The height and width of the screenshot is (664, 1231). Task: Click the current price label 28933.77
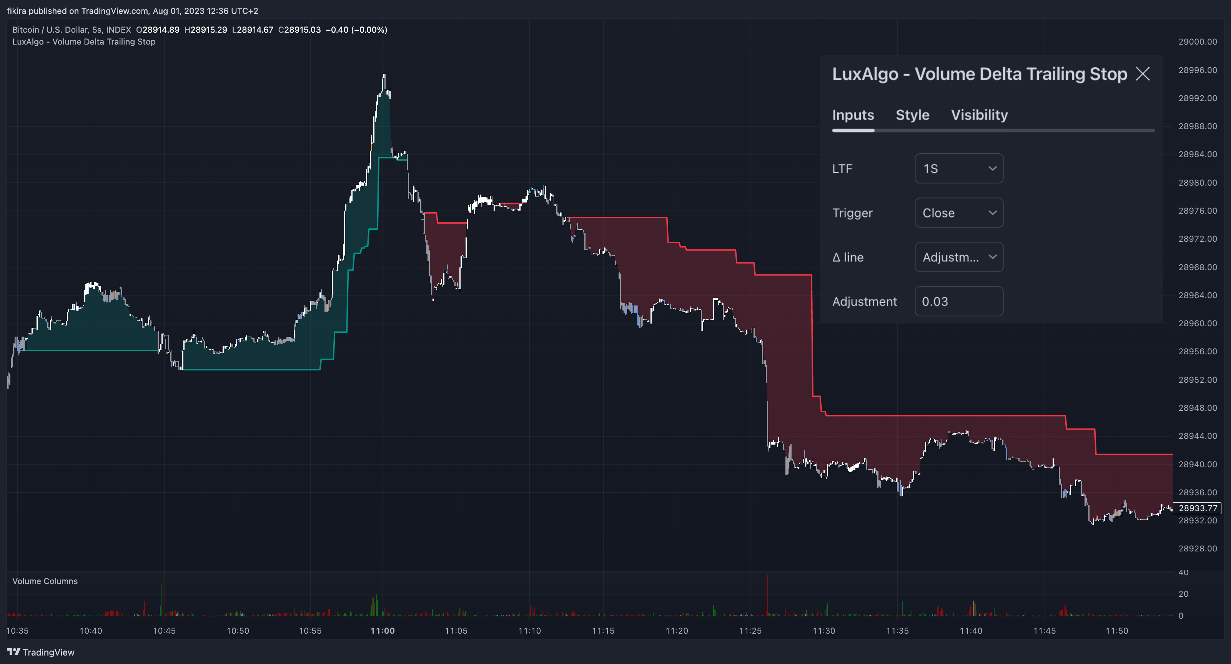point(1198,508)
